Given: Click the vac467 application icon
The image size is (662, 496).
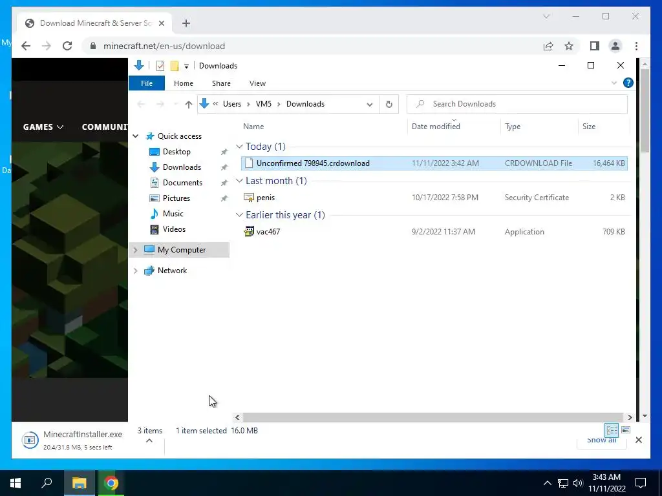Looking at the screenshot, I should tap(249, 232).
